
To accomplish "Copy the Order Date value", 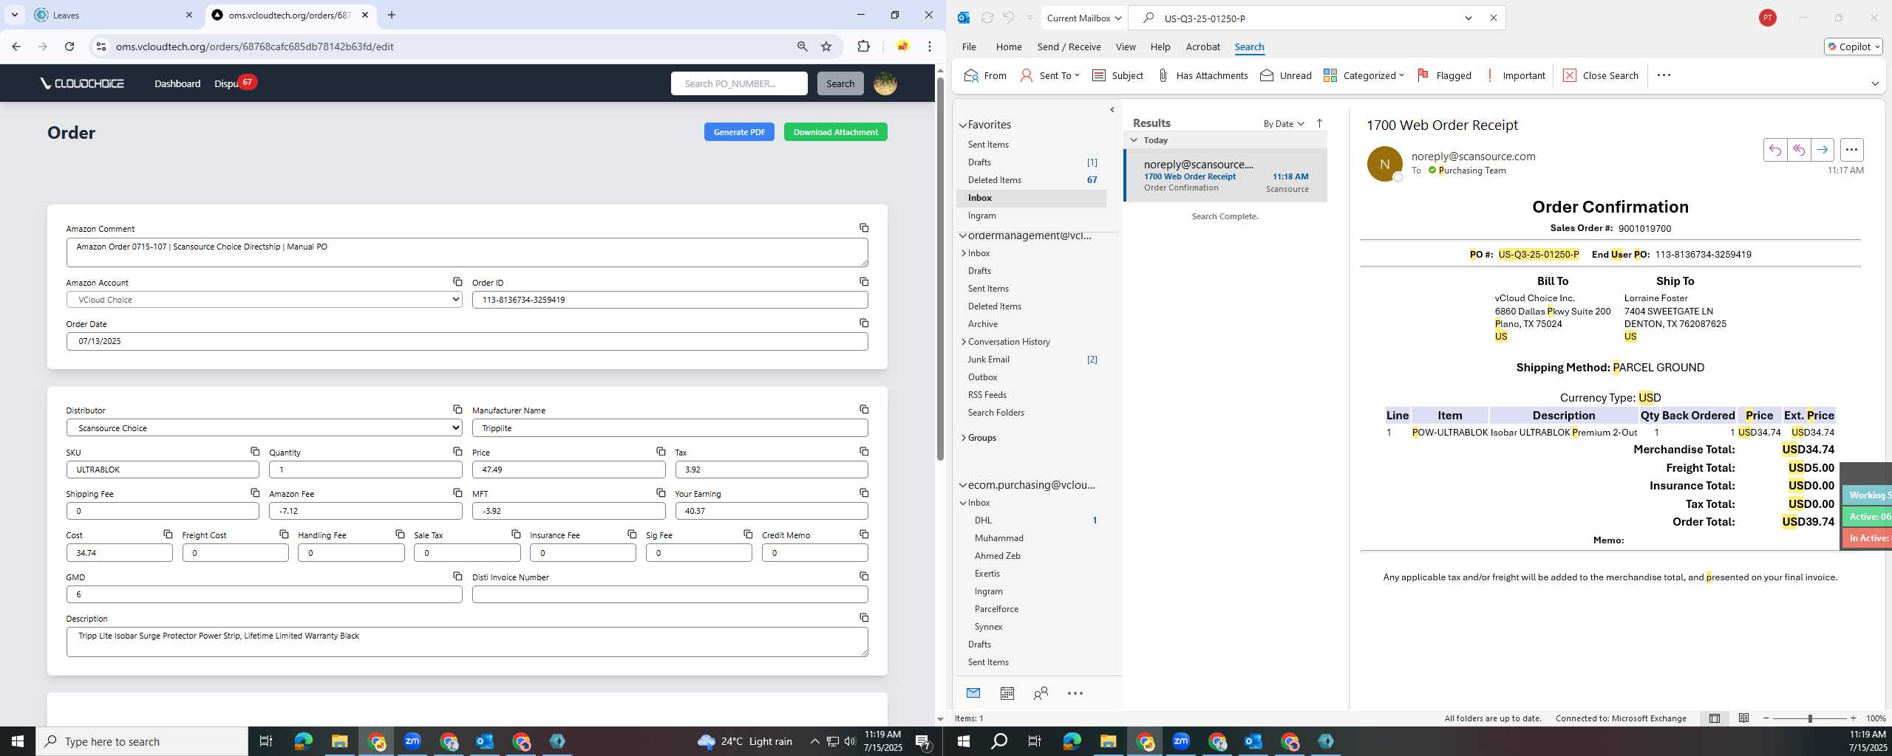I will click(x=863, y=323).
